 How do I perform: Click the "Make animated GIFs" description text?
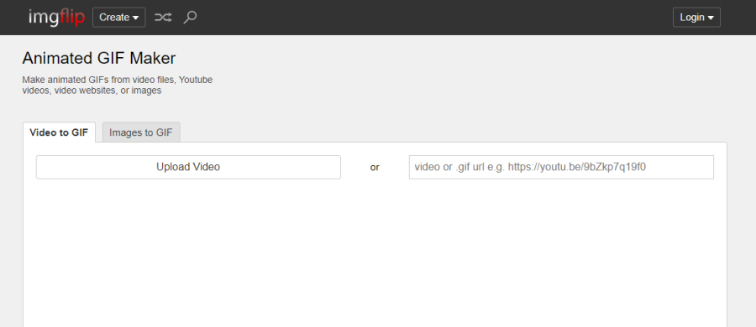click(117, 85)
